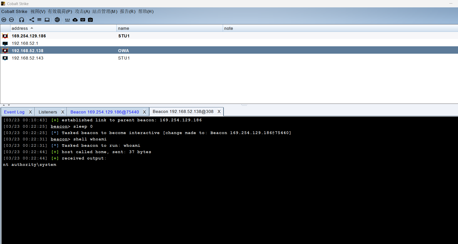This screenshot has width=458, height=244.
Task: Close the Beacon 192.168.52.138@308 tab
Action: point(219,111)
